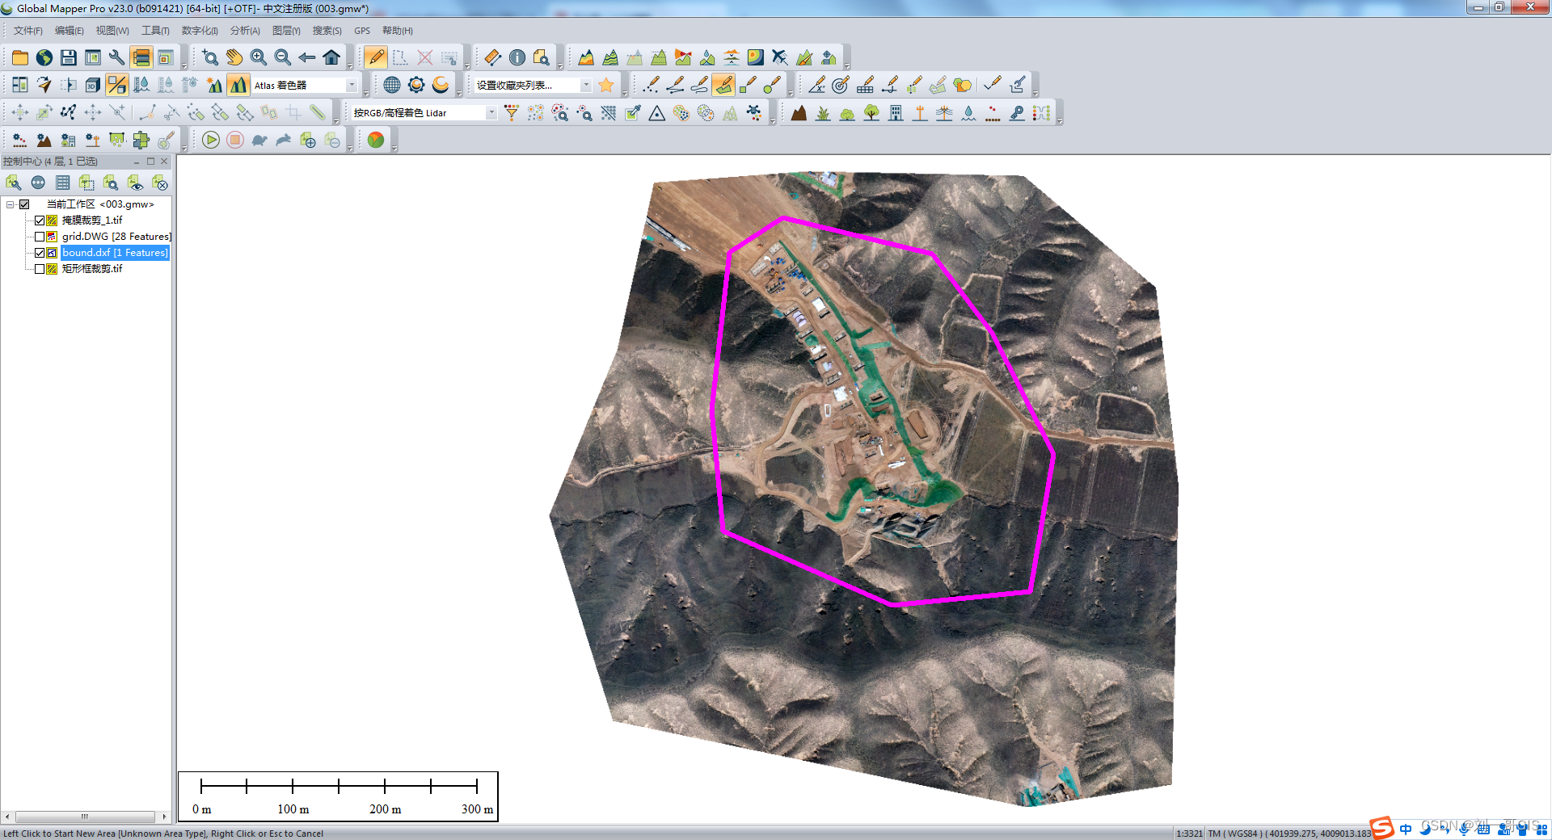Select the 矩形框裁剪.tif layer row
The image size is (1552, 840).
pos(92,269)
